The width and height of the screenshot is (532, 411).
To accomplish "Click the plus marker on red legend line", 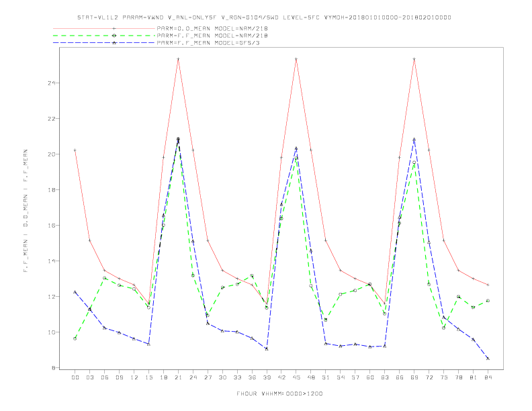I will [114, 28].
